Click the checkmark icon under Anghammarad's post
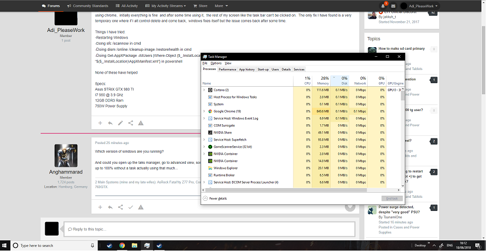The height and width of the screenshot is (251, 487). point(131,207)
